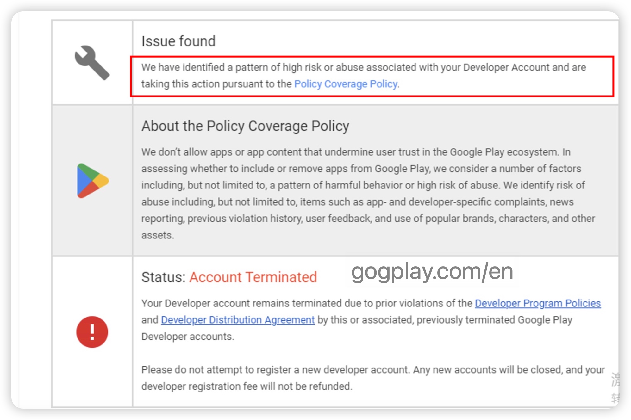Open the Developer Distribution Agreement link

tap(238, 320)
